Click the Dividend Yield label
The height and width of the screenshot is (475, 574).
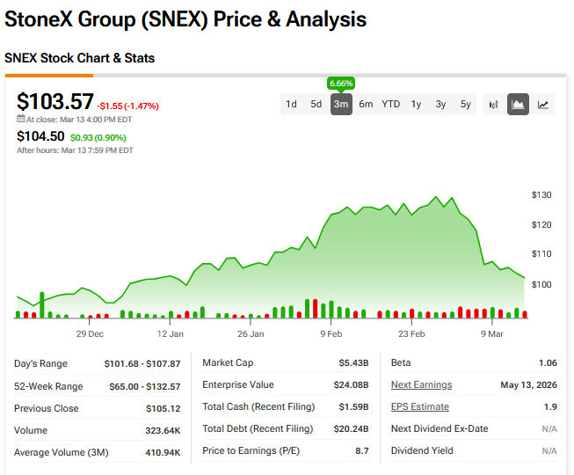(x=422, y=451)
